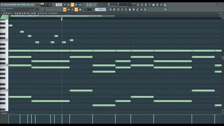Screen dimensions: 224x126
Task: Open the Pattern 1 selector
Action: pos(100,9)
